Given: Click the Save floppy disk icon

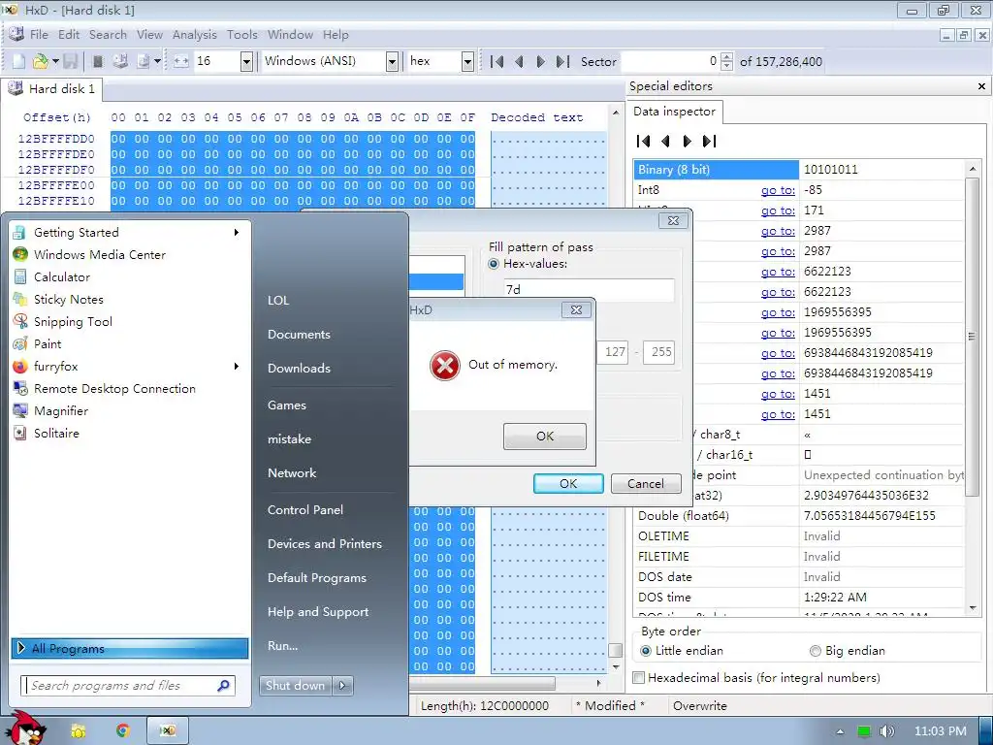Looking at the screenshot, I should coord(70,61).
